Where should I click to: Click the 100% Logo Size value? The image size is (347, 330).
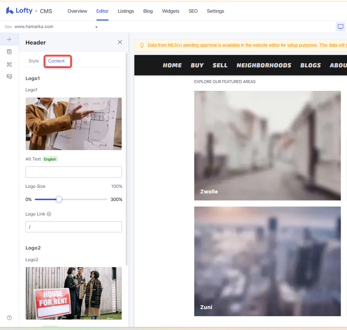coord(117,186)
